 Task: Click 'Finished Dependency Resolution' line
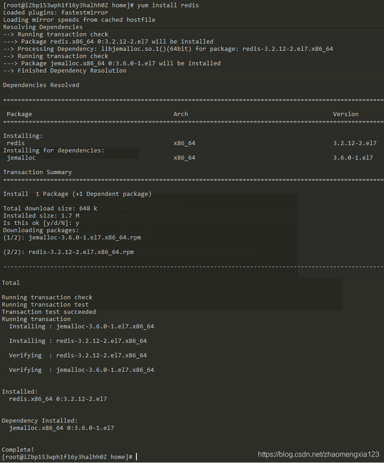[65, 71]
